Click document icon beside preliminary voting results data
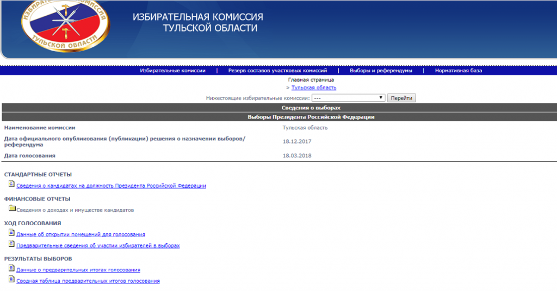 (x=12, y=268)
